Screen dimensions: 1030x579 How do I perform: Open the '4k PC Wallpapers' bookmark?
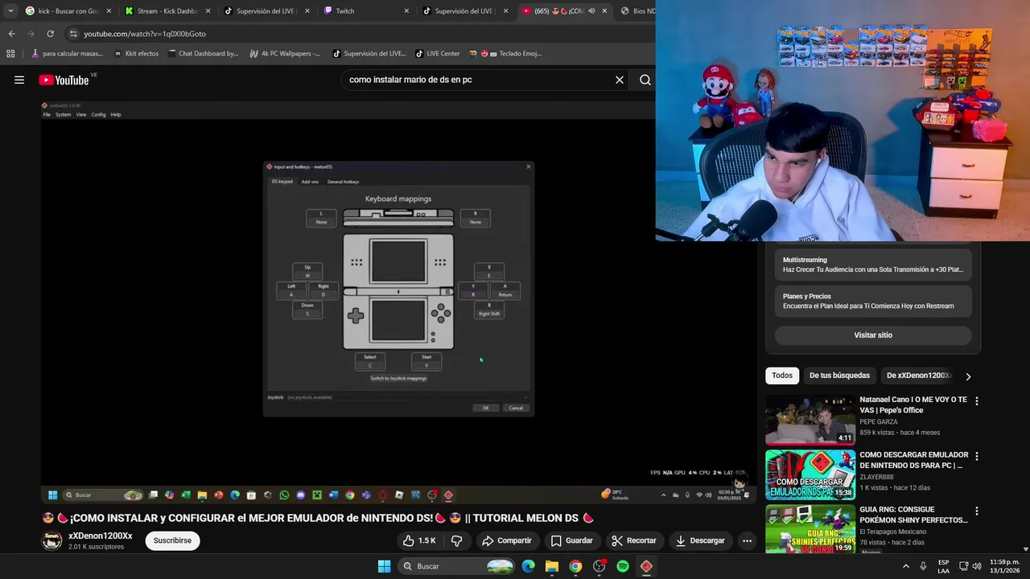point(285,54)
